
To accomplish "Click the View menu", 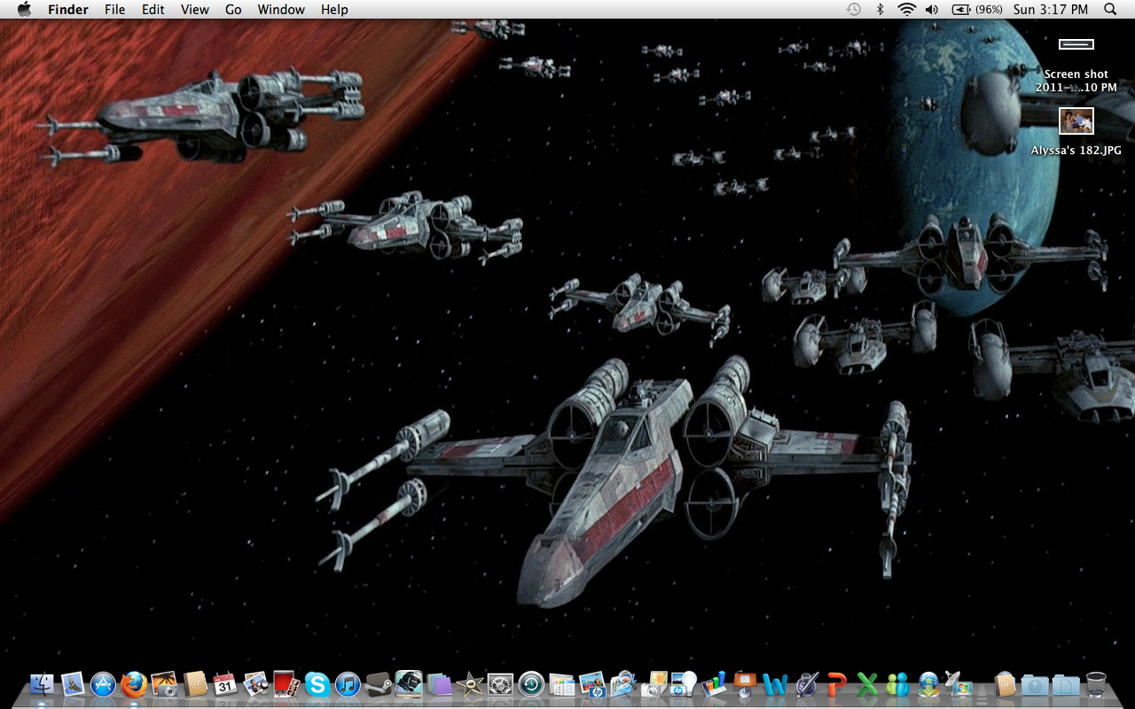I will [x=194, y=10].
